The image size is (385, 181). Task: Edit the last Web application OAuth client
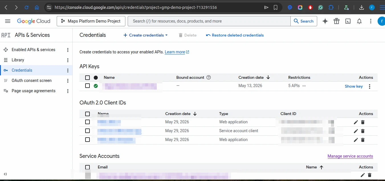(356, 140)
